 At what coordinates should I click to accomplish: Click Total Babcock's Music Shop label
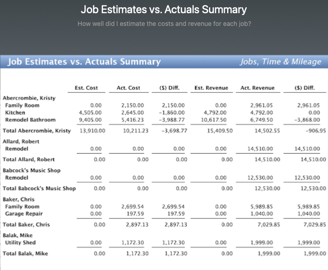click(39, 188)
